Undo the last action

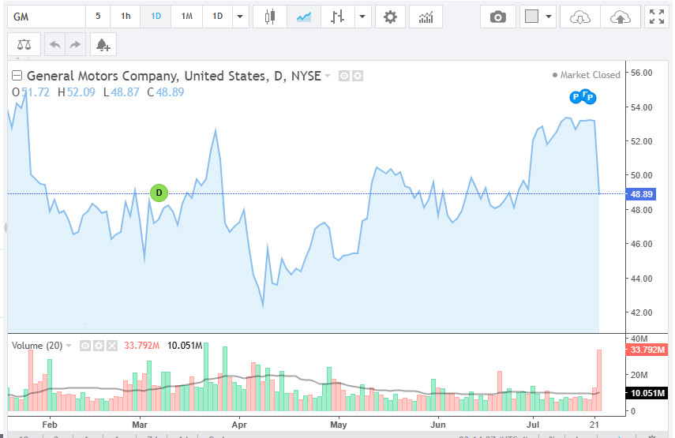click(x=54, y=44)
